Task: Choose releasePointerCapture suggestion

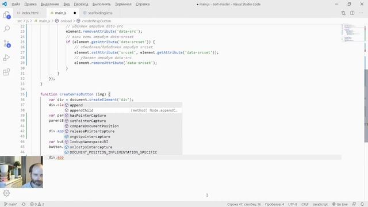Action: 123,131
